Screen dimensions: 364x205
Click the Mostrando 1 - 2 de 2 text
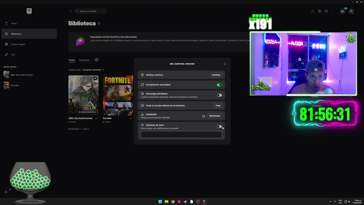click(79, 129)
